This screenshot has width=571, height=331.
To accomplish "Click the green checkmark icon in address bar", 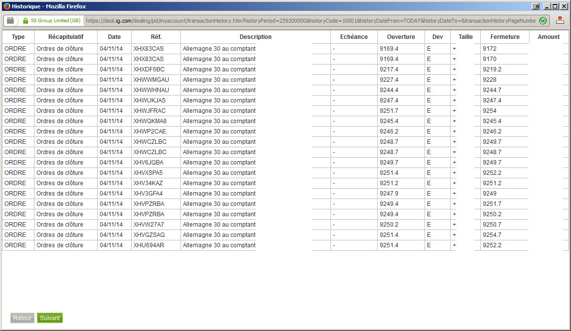I will click(543, 21).
